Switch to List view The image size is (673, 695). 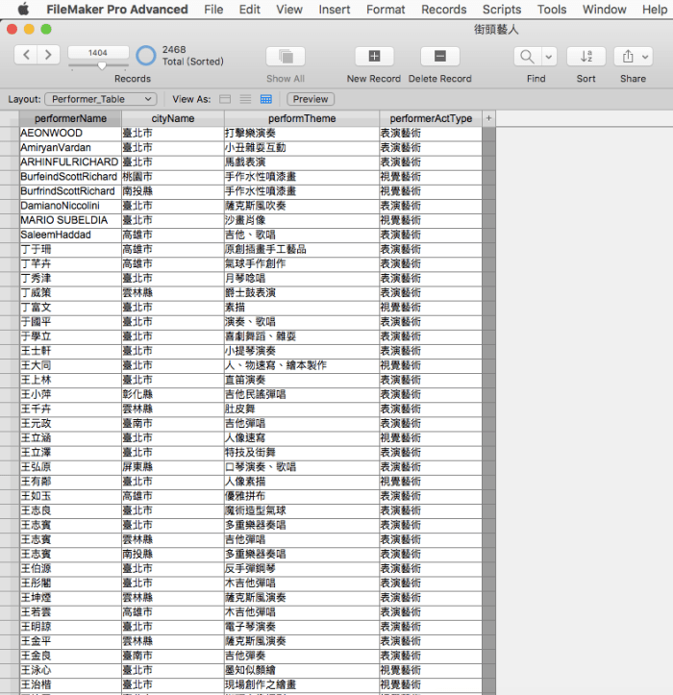coord(245,99)
